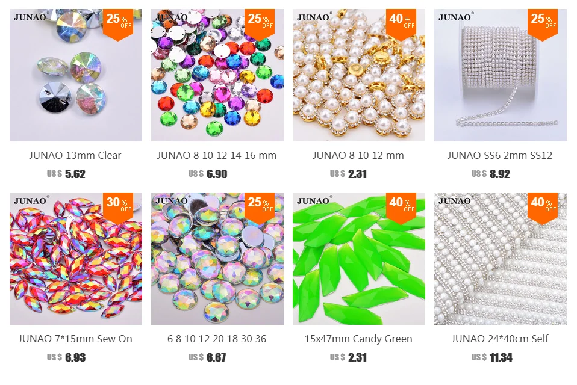Screen dimensions: 577x385
Task: Click the US $11.34 price
Action: click(491, 357)
